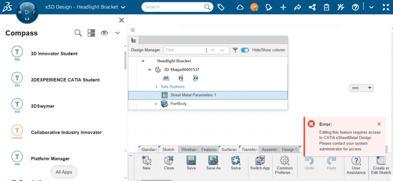
Task: Click the All Apps button
Action: click(64, 172)
